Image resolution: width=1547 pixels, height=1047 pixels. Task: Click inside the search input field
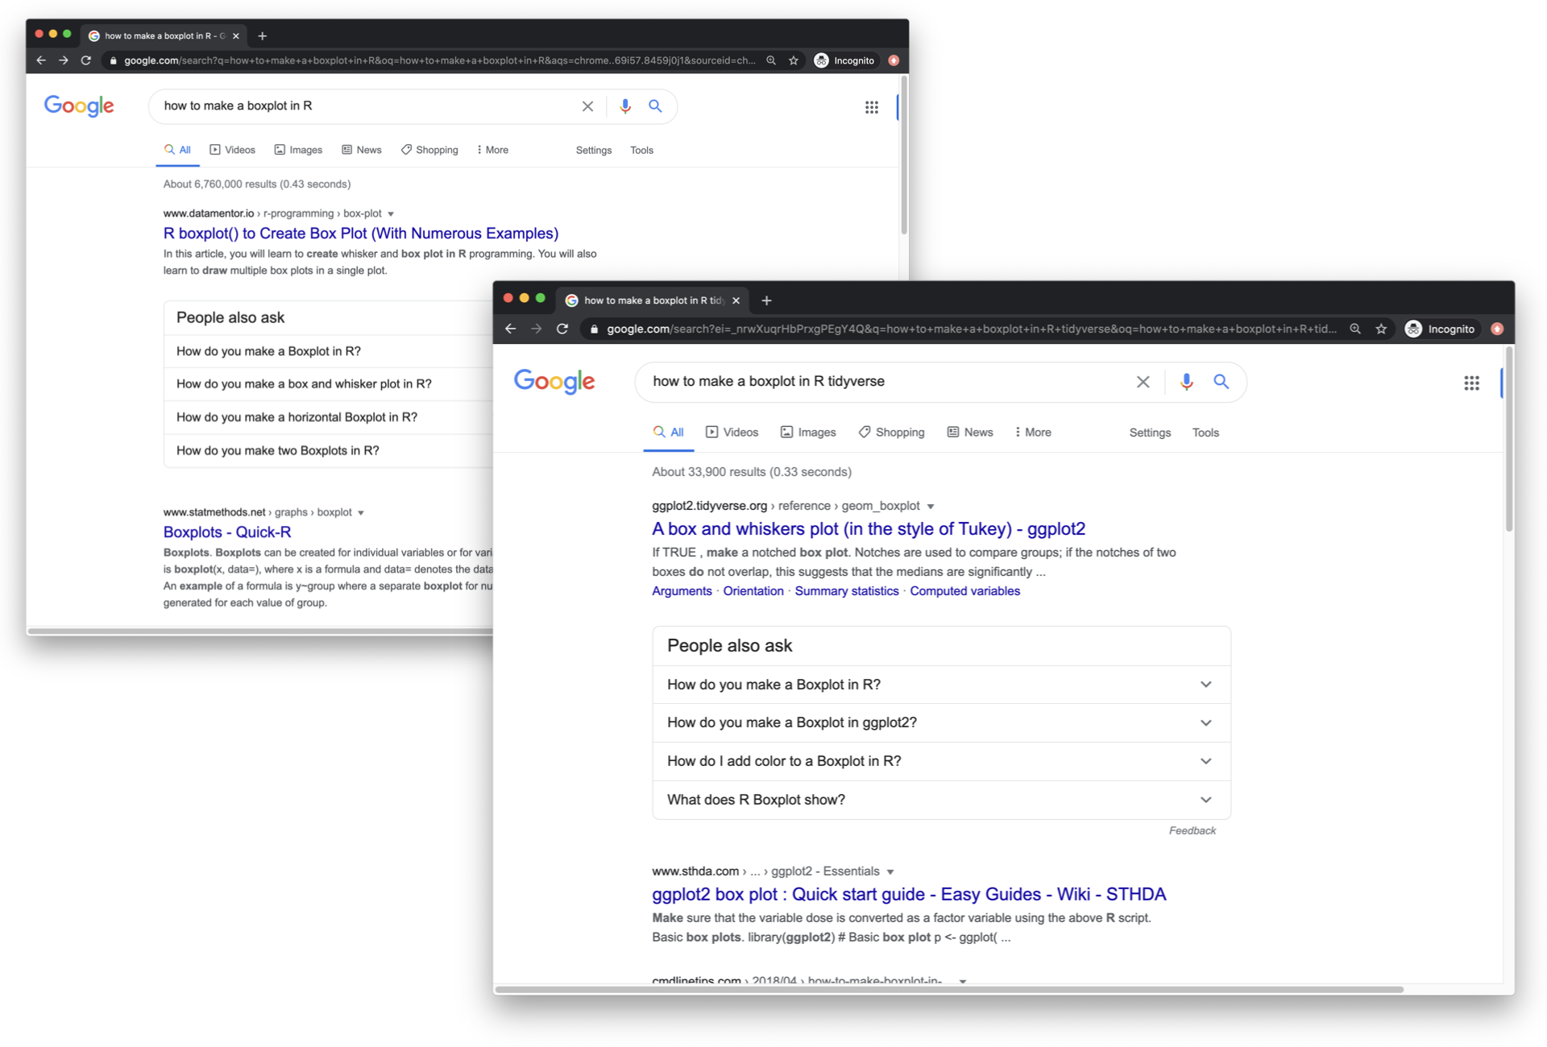point(886,381)
